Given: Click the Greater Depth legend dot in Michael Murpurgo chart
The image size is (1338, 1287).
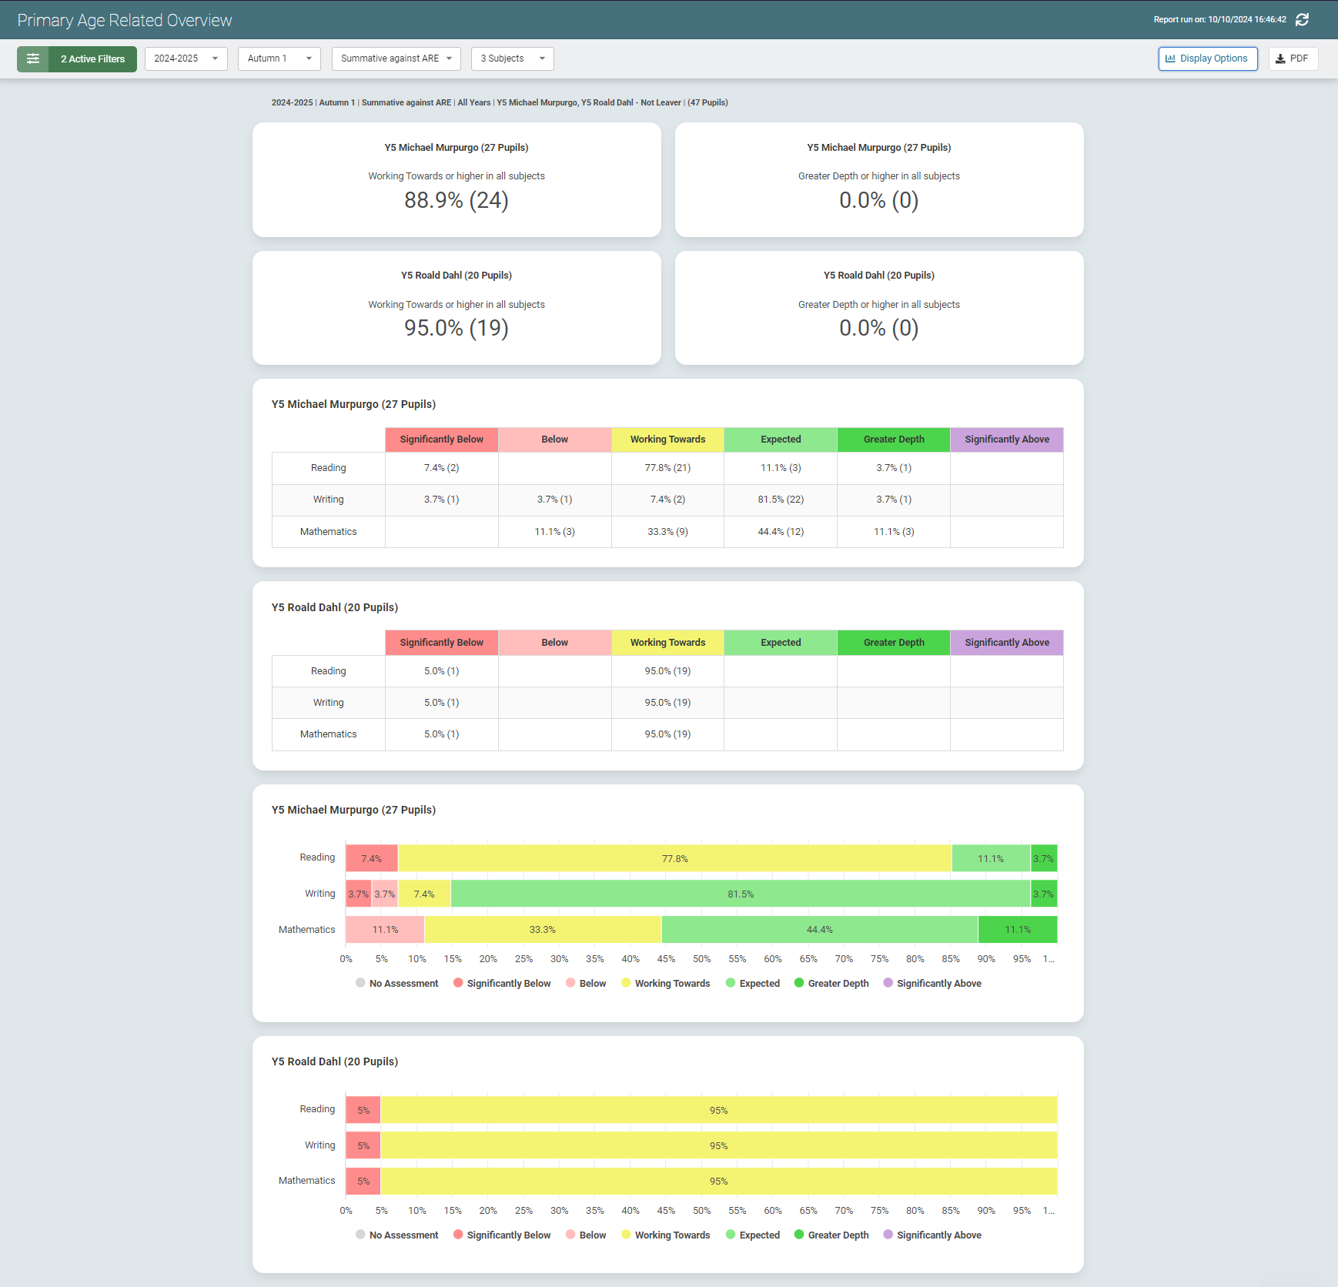Looking at the screenshot, I should 799,983.
